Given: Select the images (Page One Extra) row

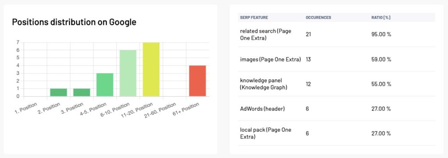Looking at the screenshot, I should coord(336,59).
